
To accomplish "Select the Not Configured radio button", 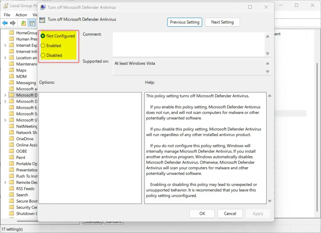I will pyautogui.click(x=43, y=36).
